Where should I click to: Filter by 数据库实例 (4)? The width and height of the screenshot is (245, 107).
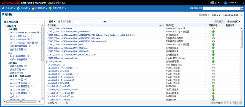tap(18, 69)
